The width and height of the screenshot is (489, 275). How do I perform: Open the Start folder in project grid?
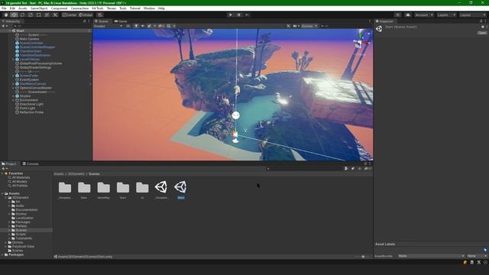click(x=123, y=187)
